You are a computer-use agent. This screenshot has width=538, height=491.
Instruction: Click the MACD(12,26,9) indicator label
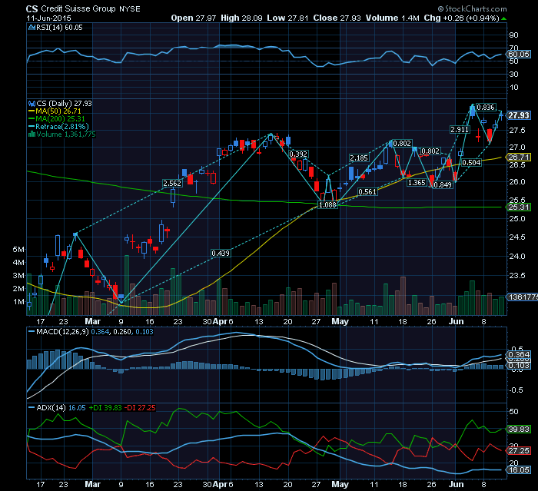pyautogui.click(x=63, y=332)
